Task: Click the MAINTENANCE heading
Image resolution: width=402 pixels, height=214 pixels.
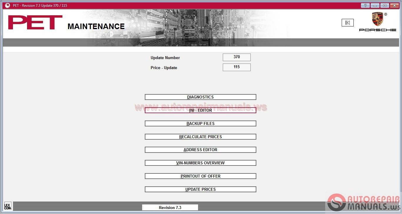Action: 96,26
